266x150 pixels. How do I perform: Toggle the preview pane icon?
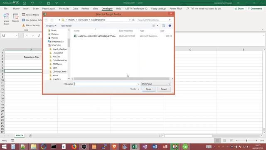click(x=163, y=26)
